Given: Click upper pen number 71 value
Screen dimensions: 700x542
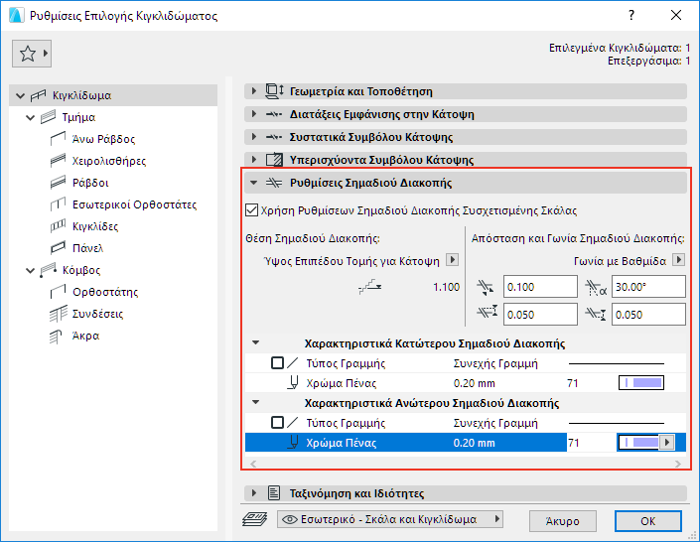Looking at the screenshot, I should coord(573,443).
